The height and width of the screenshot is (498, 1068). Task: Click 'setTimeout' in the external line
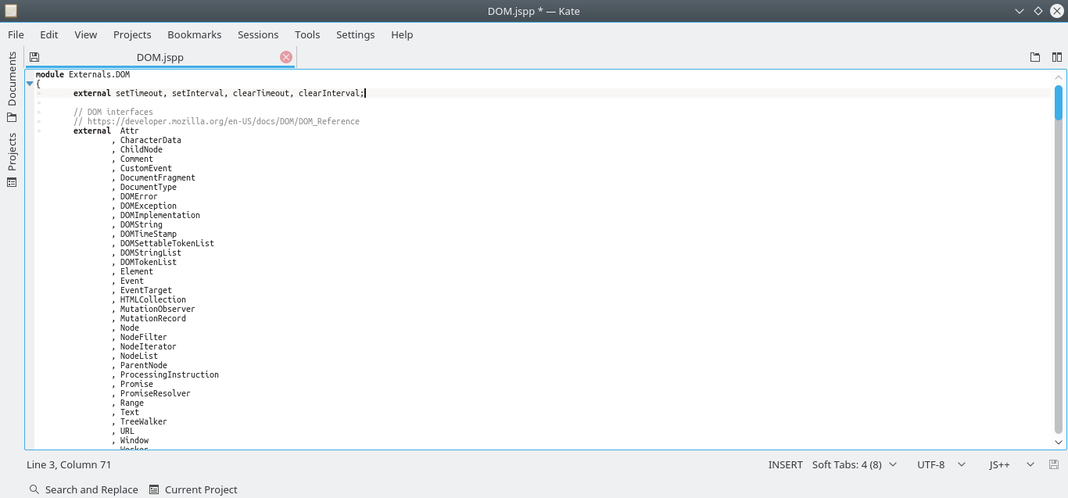click(139, 94)
